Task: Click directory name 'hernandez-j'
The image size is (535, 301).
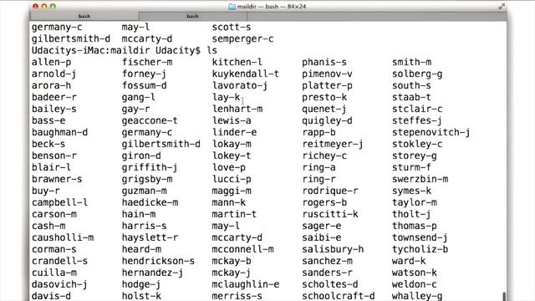Action: point(152,273)
